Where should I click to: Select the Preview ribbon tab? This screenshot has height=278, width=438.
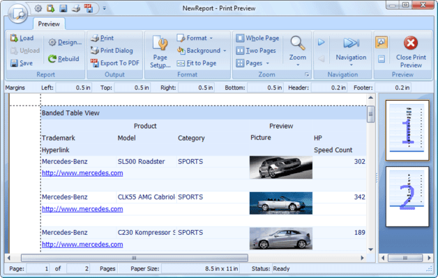(x=48, y=23)
